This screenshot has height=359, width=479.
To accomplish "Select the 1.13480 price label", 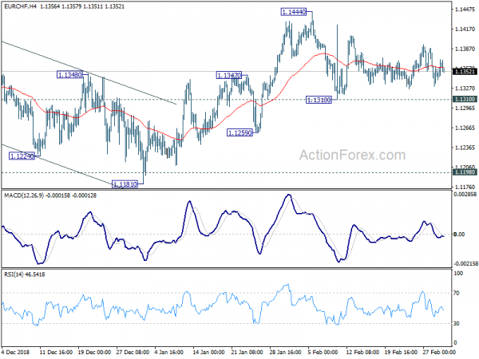I will pos(69,75).
